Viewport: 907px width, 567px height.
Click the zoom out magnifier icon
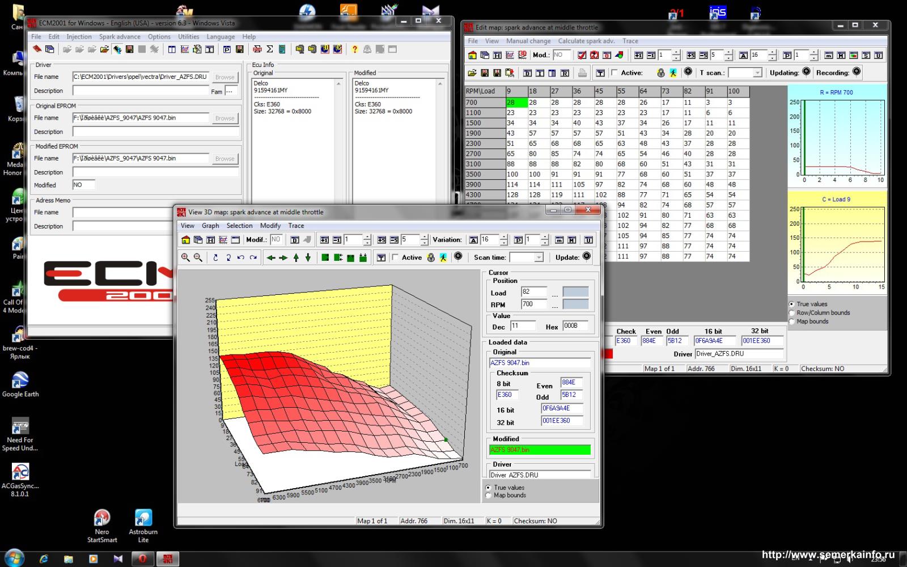click(198, 257)
